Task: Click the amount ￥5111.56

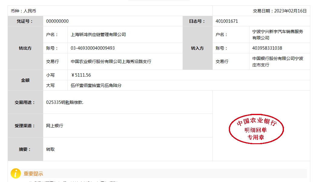Action: (81, 75)
